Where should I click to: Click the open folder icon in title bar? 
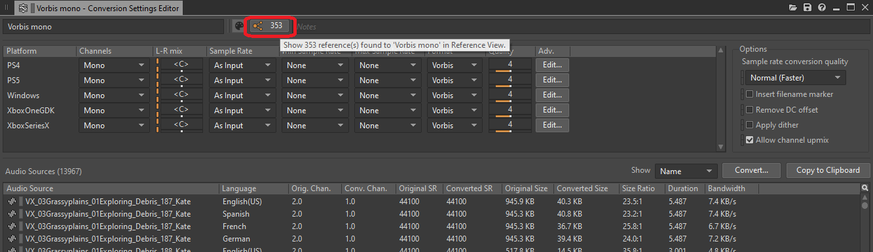(793, 7)
